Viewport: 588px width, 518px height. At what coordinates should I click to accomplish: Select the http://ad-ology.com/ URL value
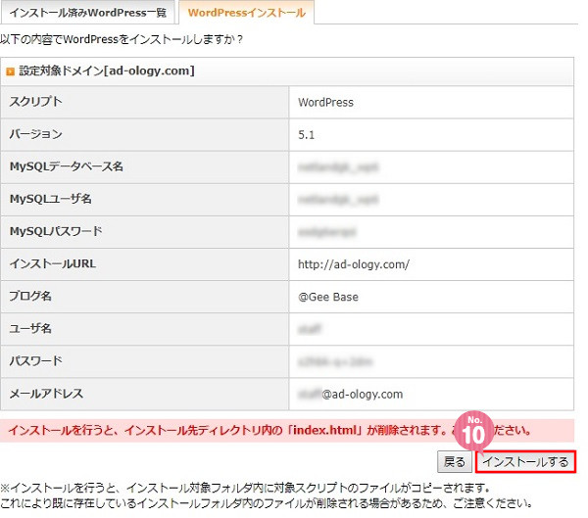click(354, 264)
